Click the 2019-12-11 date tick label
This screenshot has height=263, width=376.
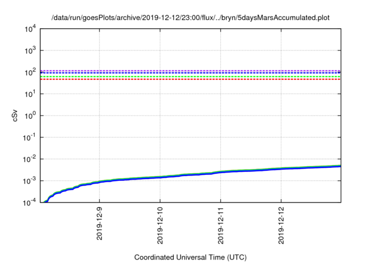(x=221, y=225)
